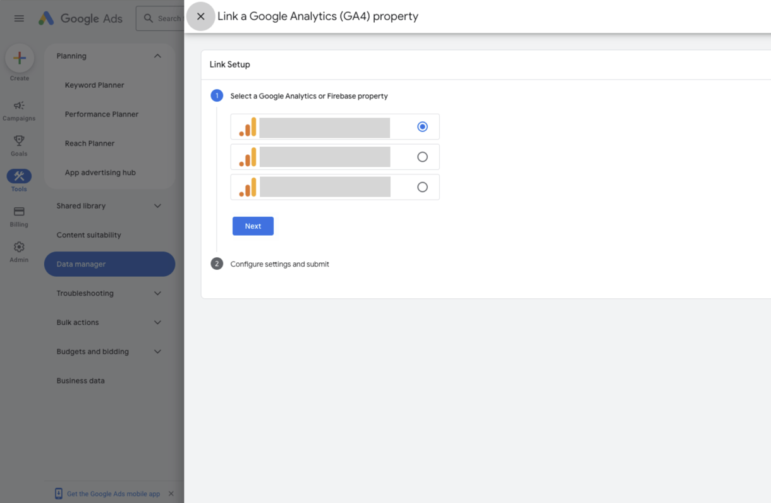The width and height of the screenshot is (771, 503).
Task: Expand the Bulk actions section
Action: pyautogui.click(x=157, y=322)
